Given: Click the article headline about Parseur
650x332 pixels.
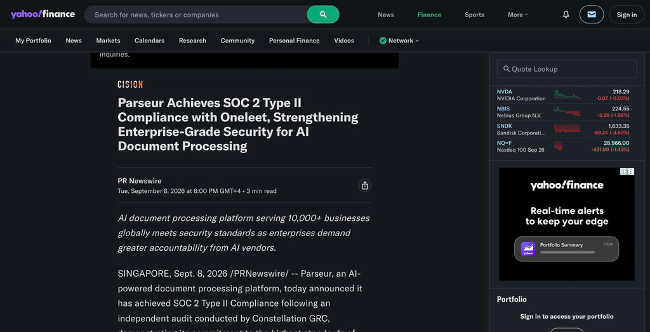Looking at the screenshot, I should (238, 124).
